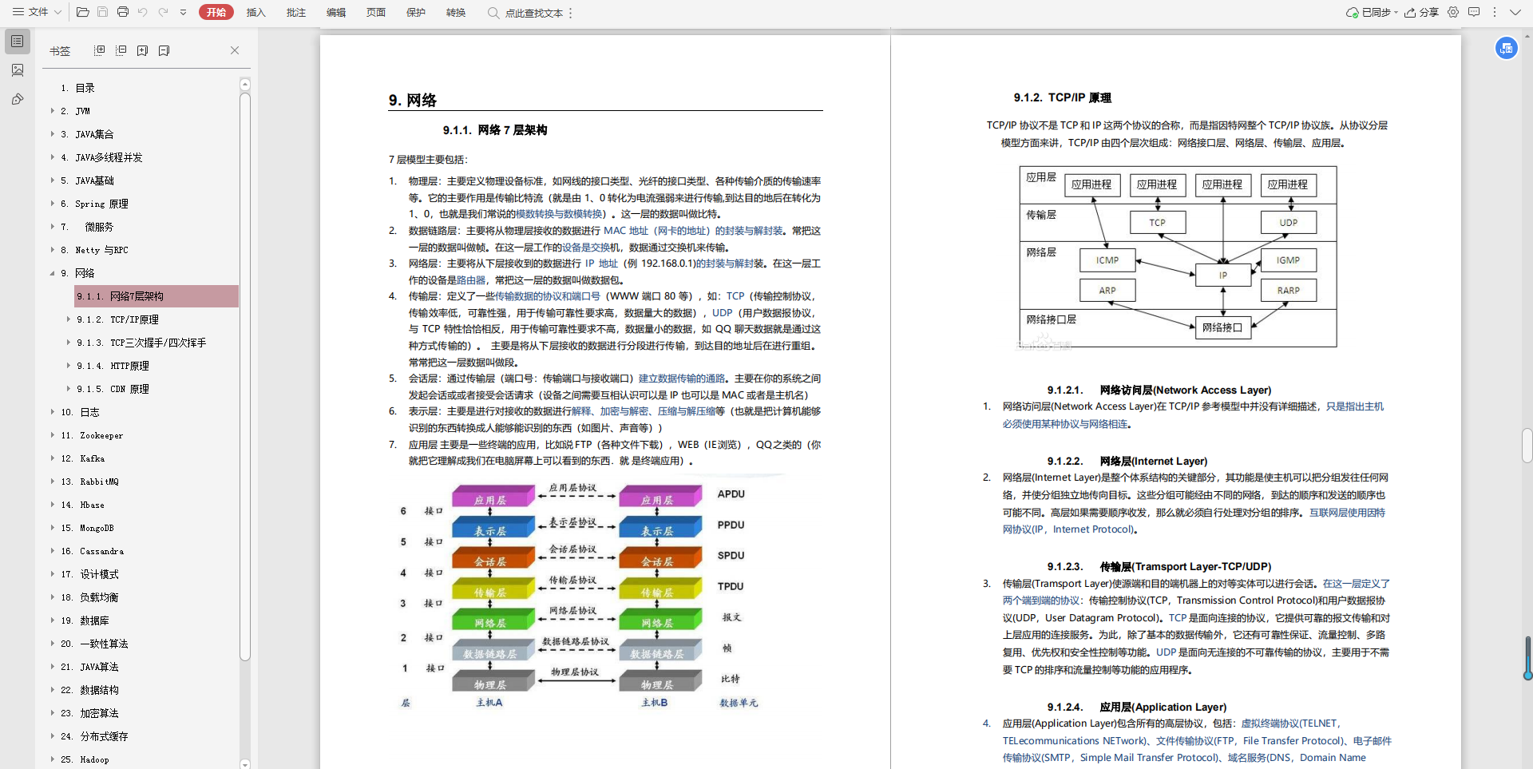Image resolution: width=1533 pixels, height=769 pixels.
Task: Open the 11. Zookeeper bookmark
Action: pyautogui.click(x=92, y=435)
